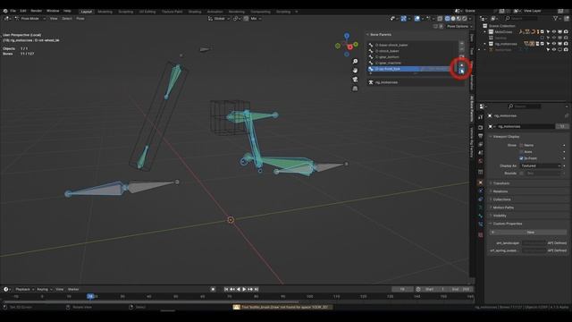
Task: Open the Output properties tab
Action: pyautogui.click(x=481, y=136)
